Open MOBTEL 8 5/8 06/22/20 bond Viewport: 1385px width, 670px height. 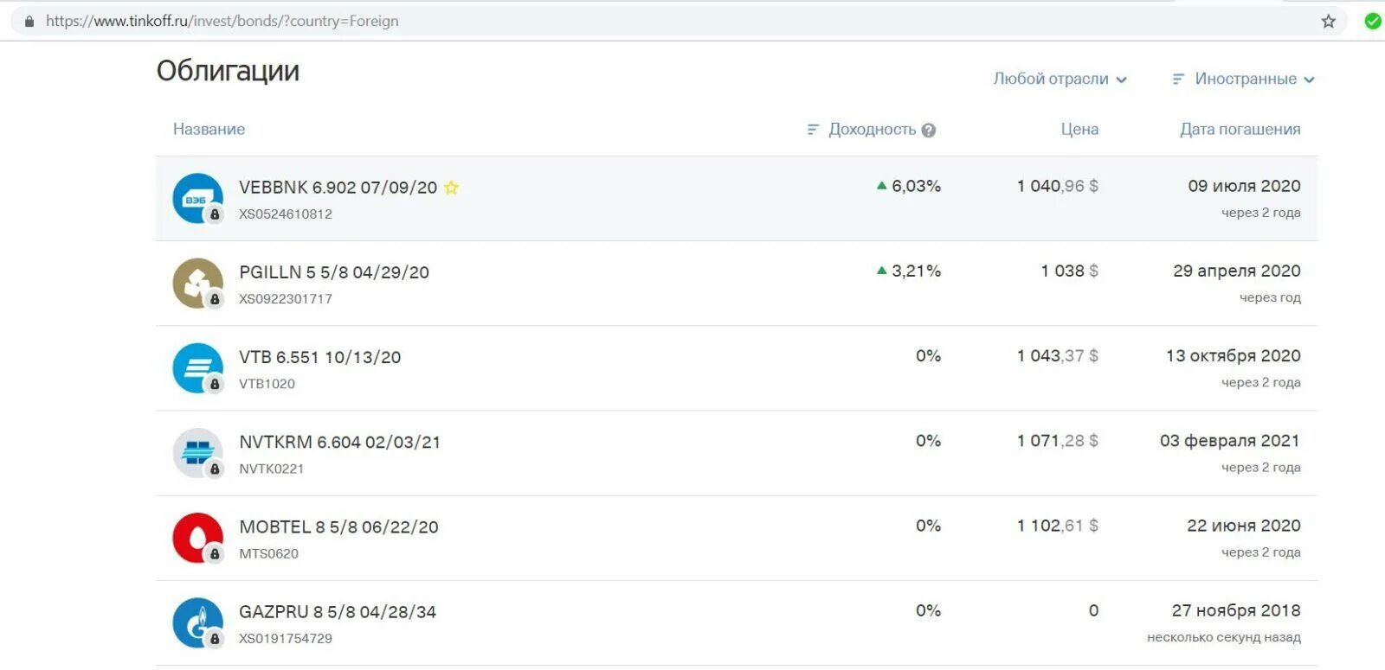click(x=338, y=526)
